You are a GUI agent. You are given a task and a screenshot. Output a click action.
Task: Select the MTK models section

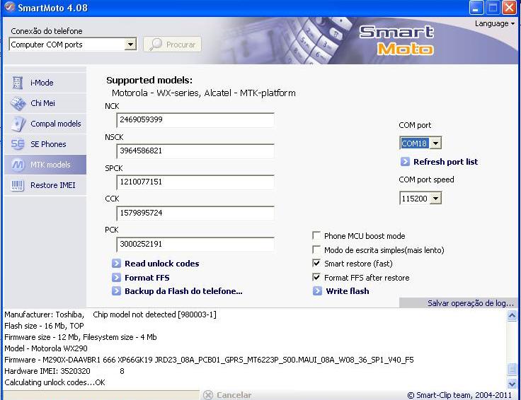(45, 165)
